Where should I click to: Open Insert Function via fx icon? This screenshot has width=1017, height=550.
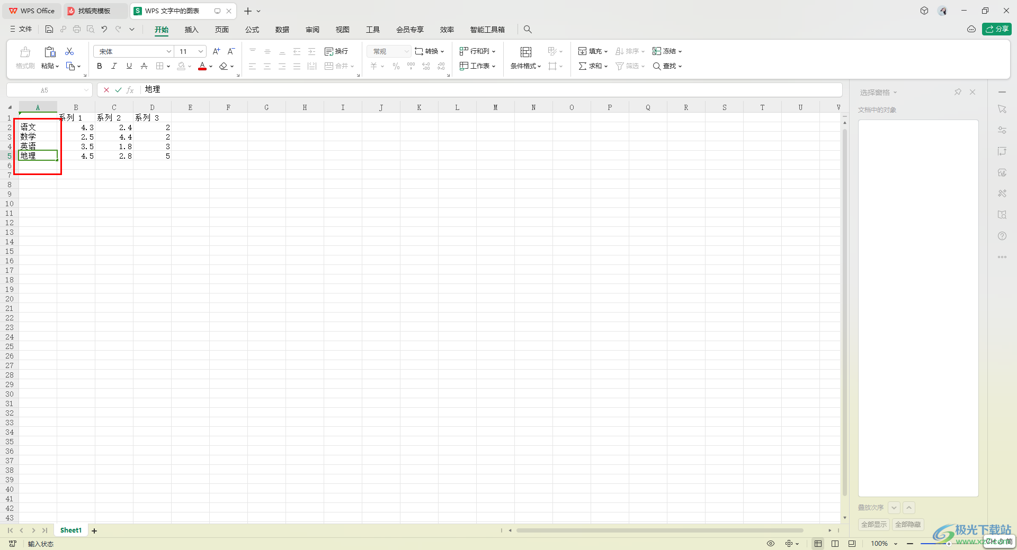[130, 90]
